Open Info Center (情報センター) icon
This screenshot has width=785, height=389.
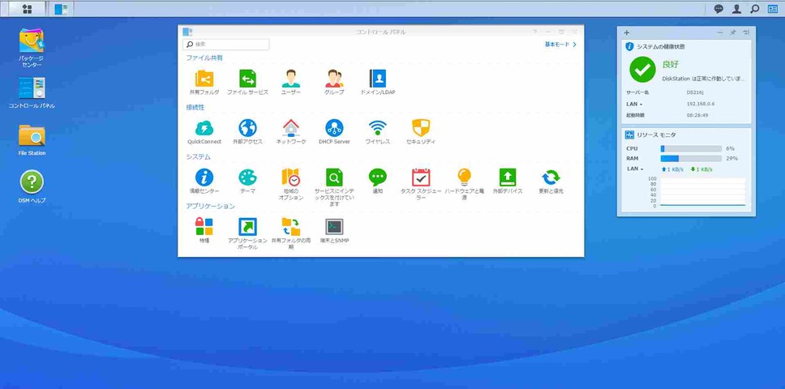point(204,177)
